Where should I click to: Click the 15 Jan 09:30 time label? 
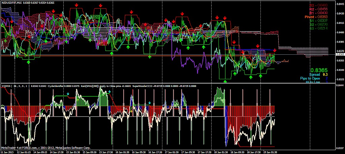pyautogui.click(x=89, y=152)
